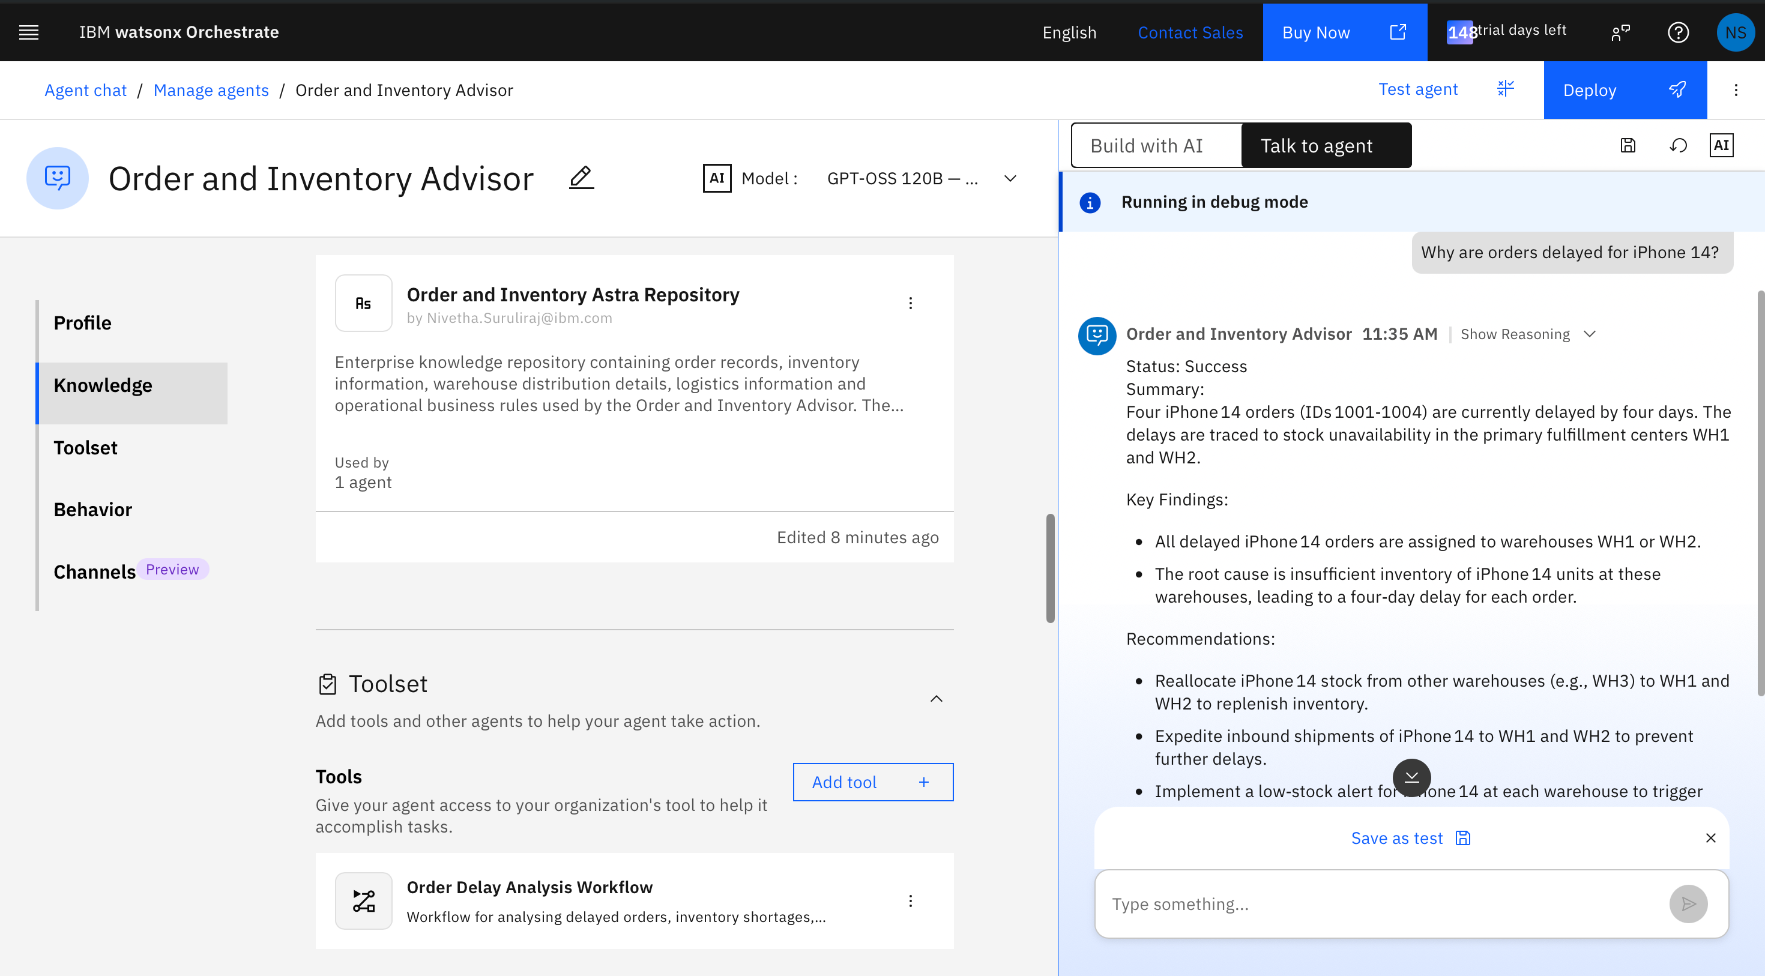Click the Running in debug mode text
1765x976 pixels.
tap(1214, 202)
